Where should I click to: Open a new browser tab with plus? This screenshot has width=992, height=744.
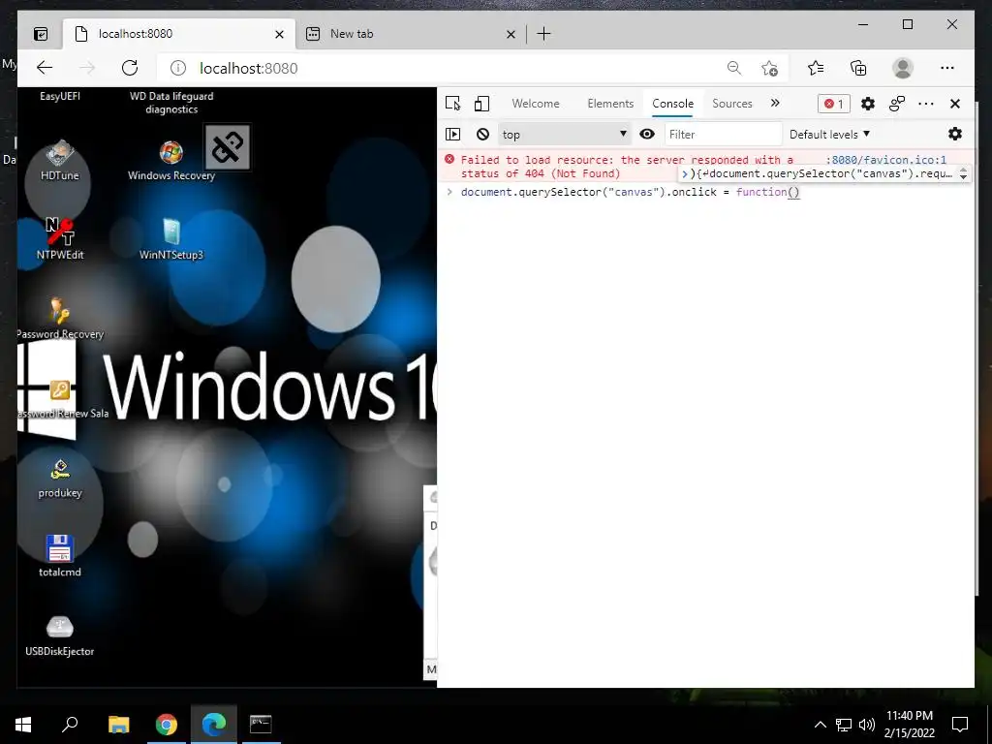pos(543,34)
